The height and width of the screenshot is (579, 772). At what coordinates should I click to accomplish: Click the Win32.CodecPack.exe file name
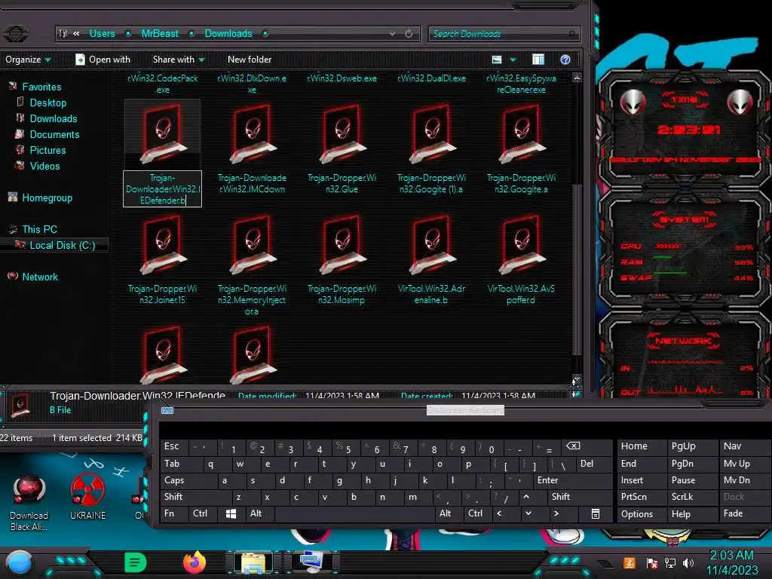pos(163,84)
